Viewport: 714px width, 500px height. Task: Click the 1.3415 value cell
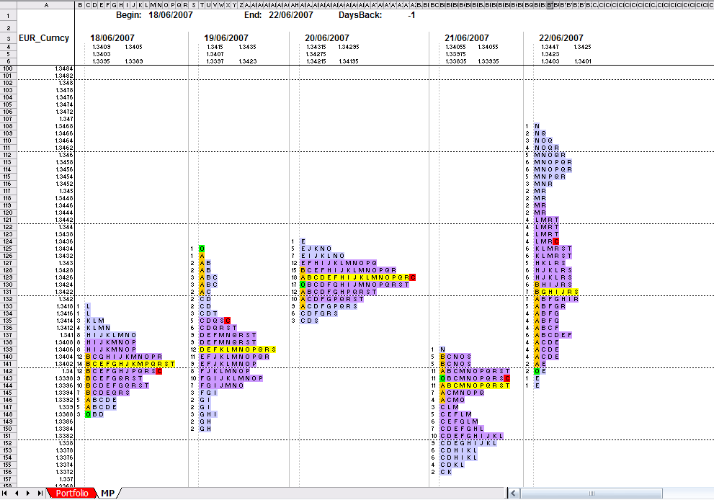tap(215, 47)
